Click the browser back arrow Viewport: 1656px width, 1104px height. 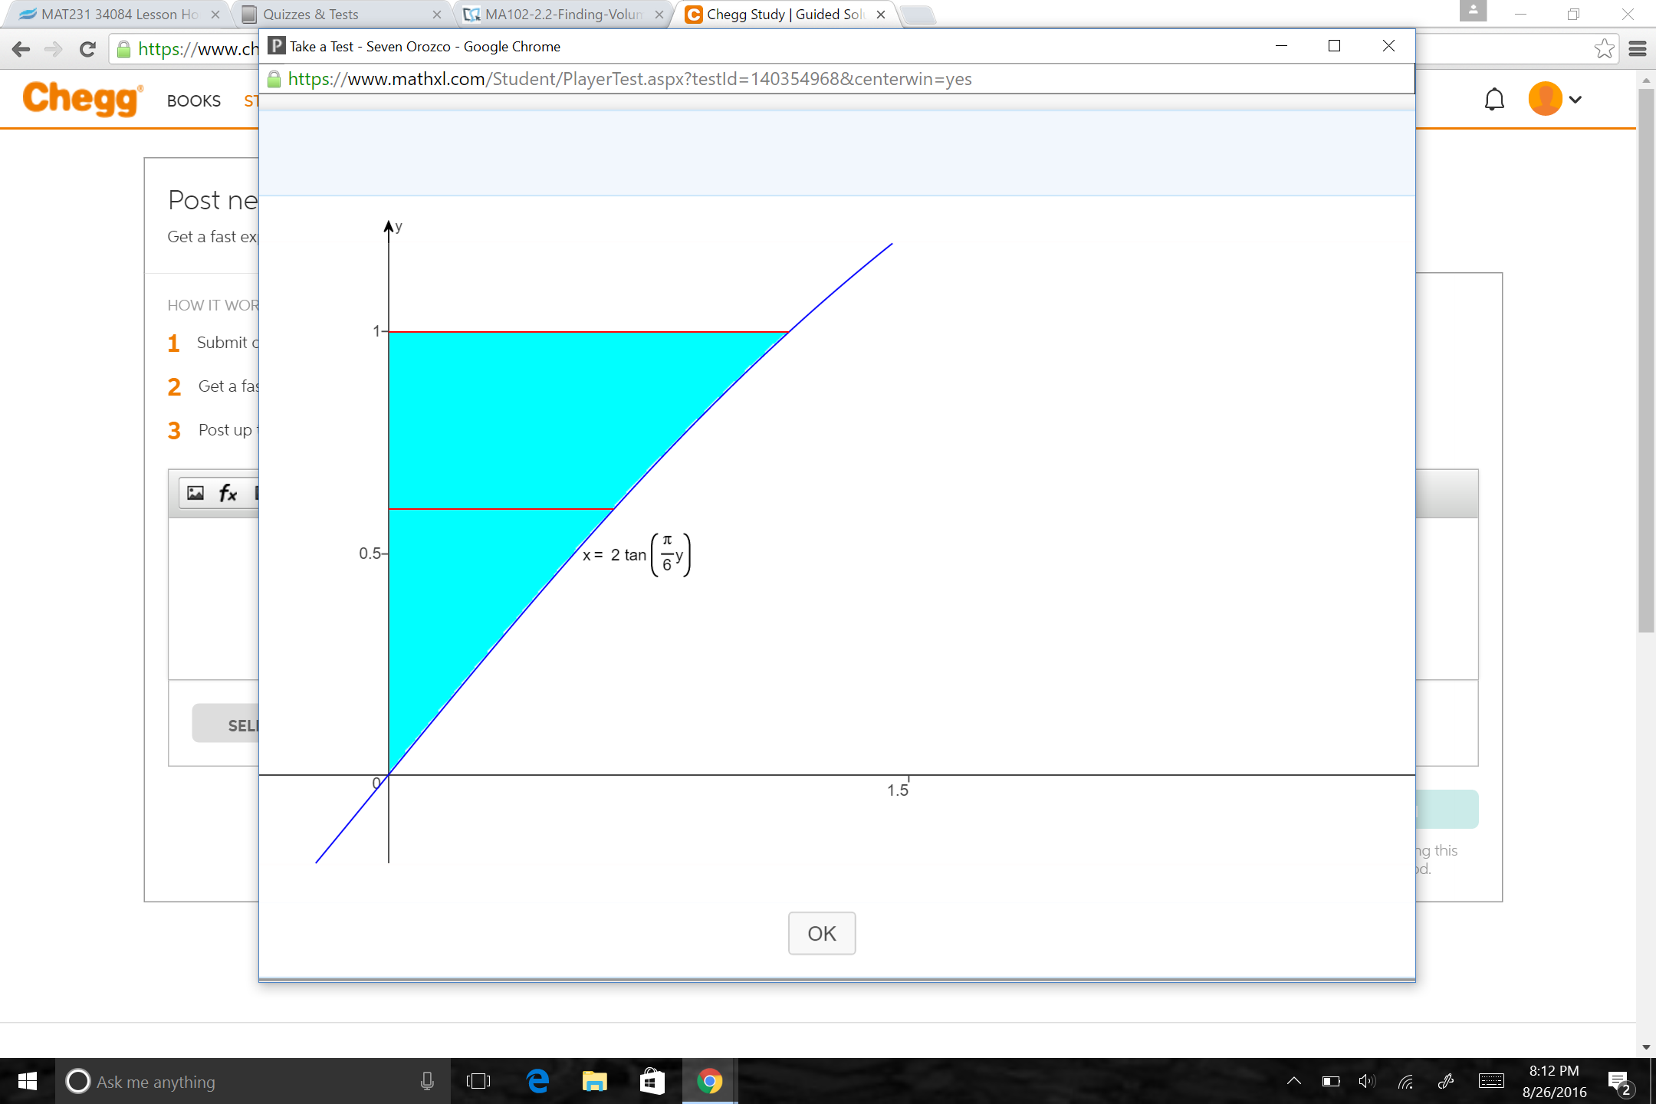point(21,48)
